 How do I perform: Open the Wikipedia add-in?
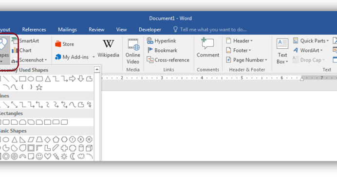tap(108, 49)
